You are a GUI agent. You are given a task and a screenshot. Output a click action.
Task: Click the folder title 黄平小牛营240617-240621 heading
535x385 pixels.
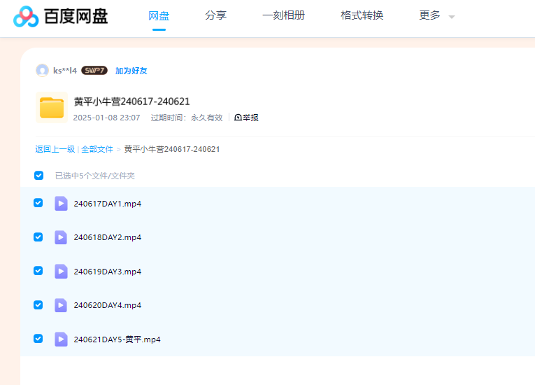point(131,101)
